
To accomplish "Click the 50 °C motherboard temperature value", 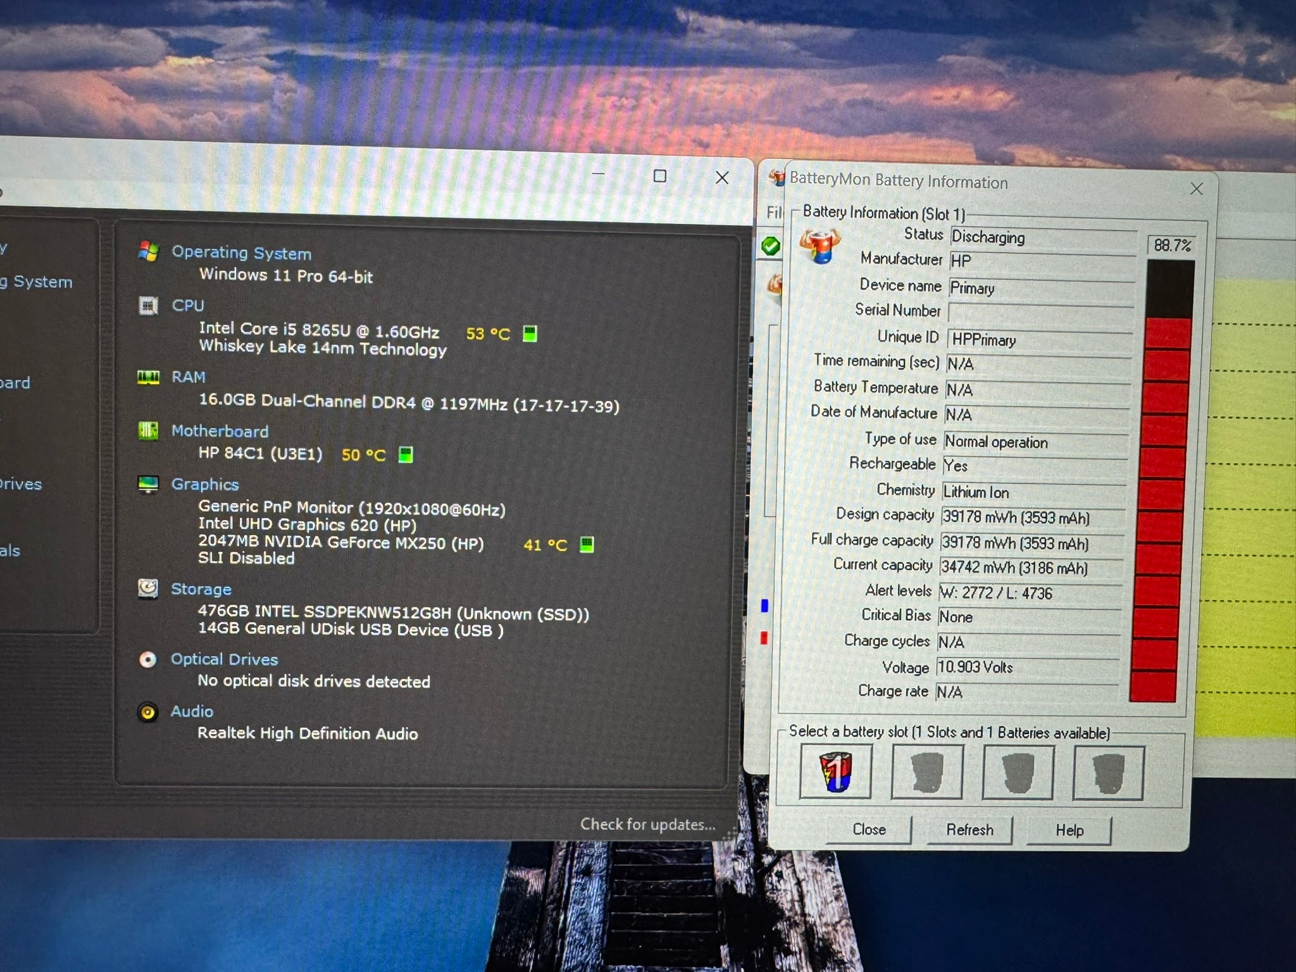I will pyautogui.click(x=363, y=454).
